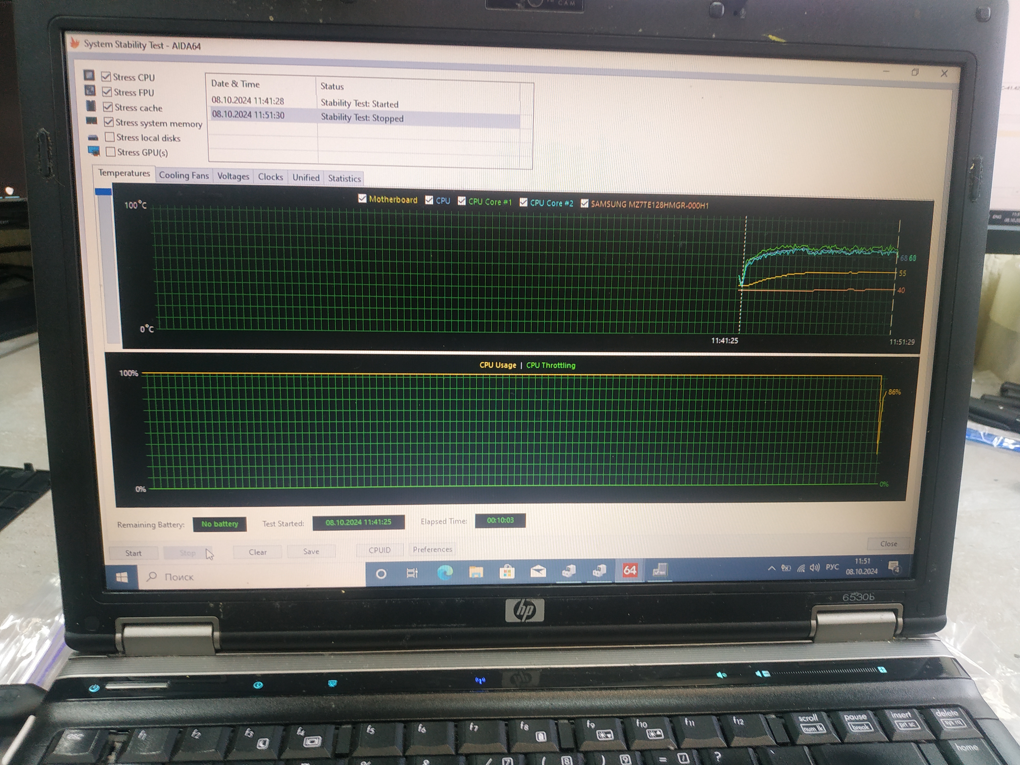The image size is (1020, 765).
Task: Select the Stability Test: Started log row
Action: point(364,102)
